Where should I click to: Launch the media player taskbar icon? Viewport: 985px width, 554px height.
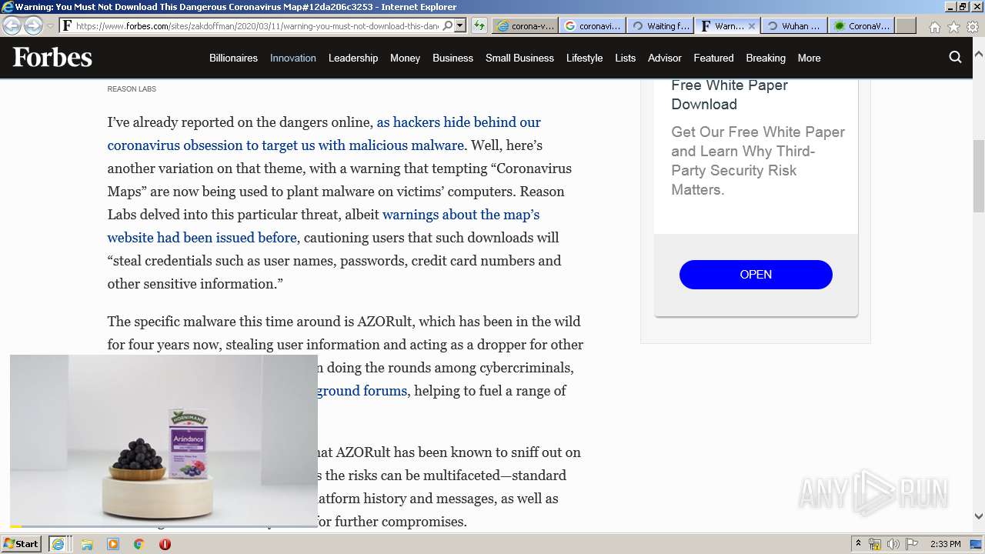[x=113, y=544]
